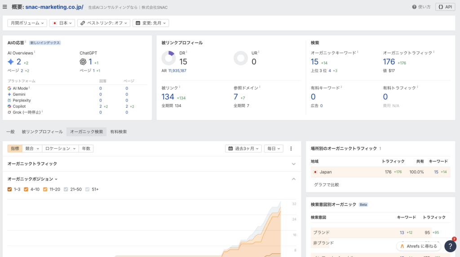Open the snac-marketing.co.jp/ domain link
The image size is (460, 257).
coord(54,7)
